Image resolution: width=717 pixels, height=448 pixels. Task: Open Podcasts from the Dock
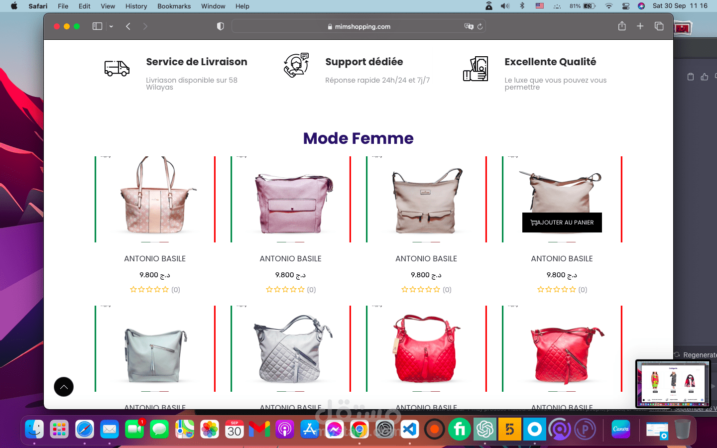point(285,429)
